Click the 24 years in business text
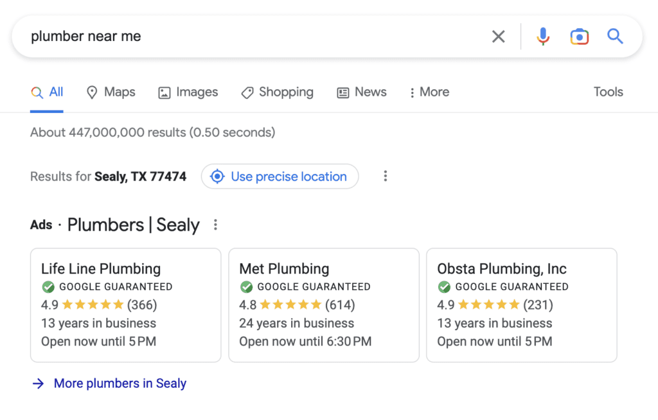The height and width of the screenshot is (420, 658). click(x=297, y=323)
